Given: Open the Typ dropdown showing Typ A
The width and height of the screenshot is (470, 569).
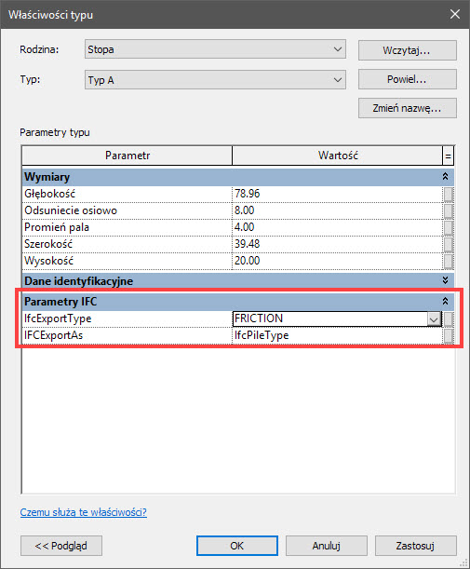Looking at the screenshot, I should [x=215, y=80].
